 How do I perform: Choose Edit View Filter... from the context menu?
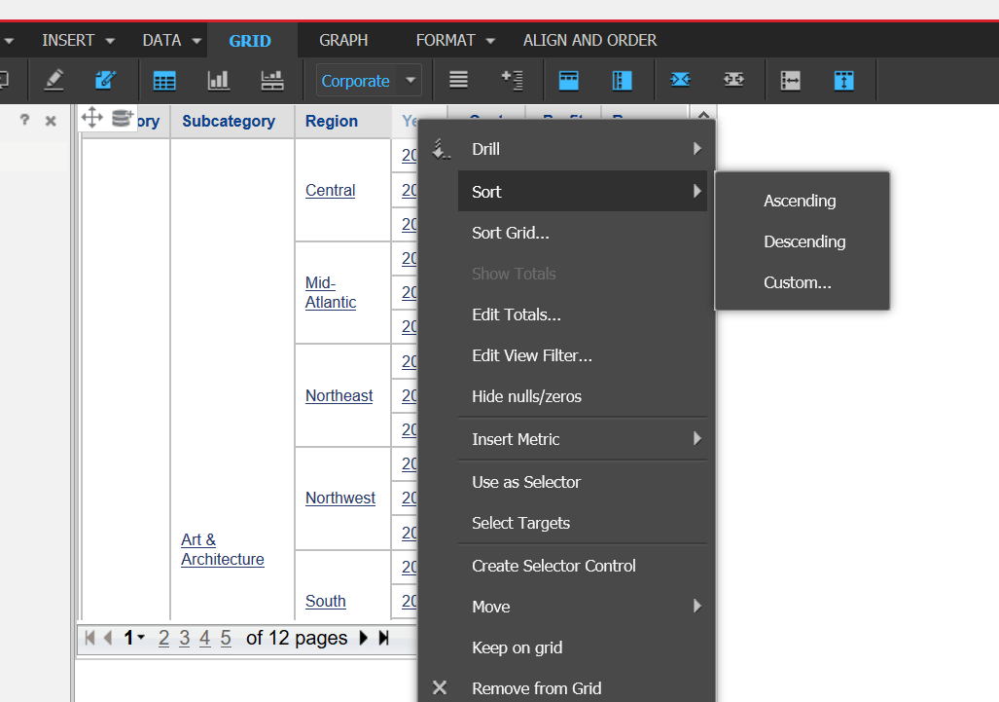[x=532, y=355]
